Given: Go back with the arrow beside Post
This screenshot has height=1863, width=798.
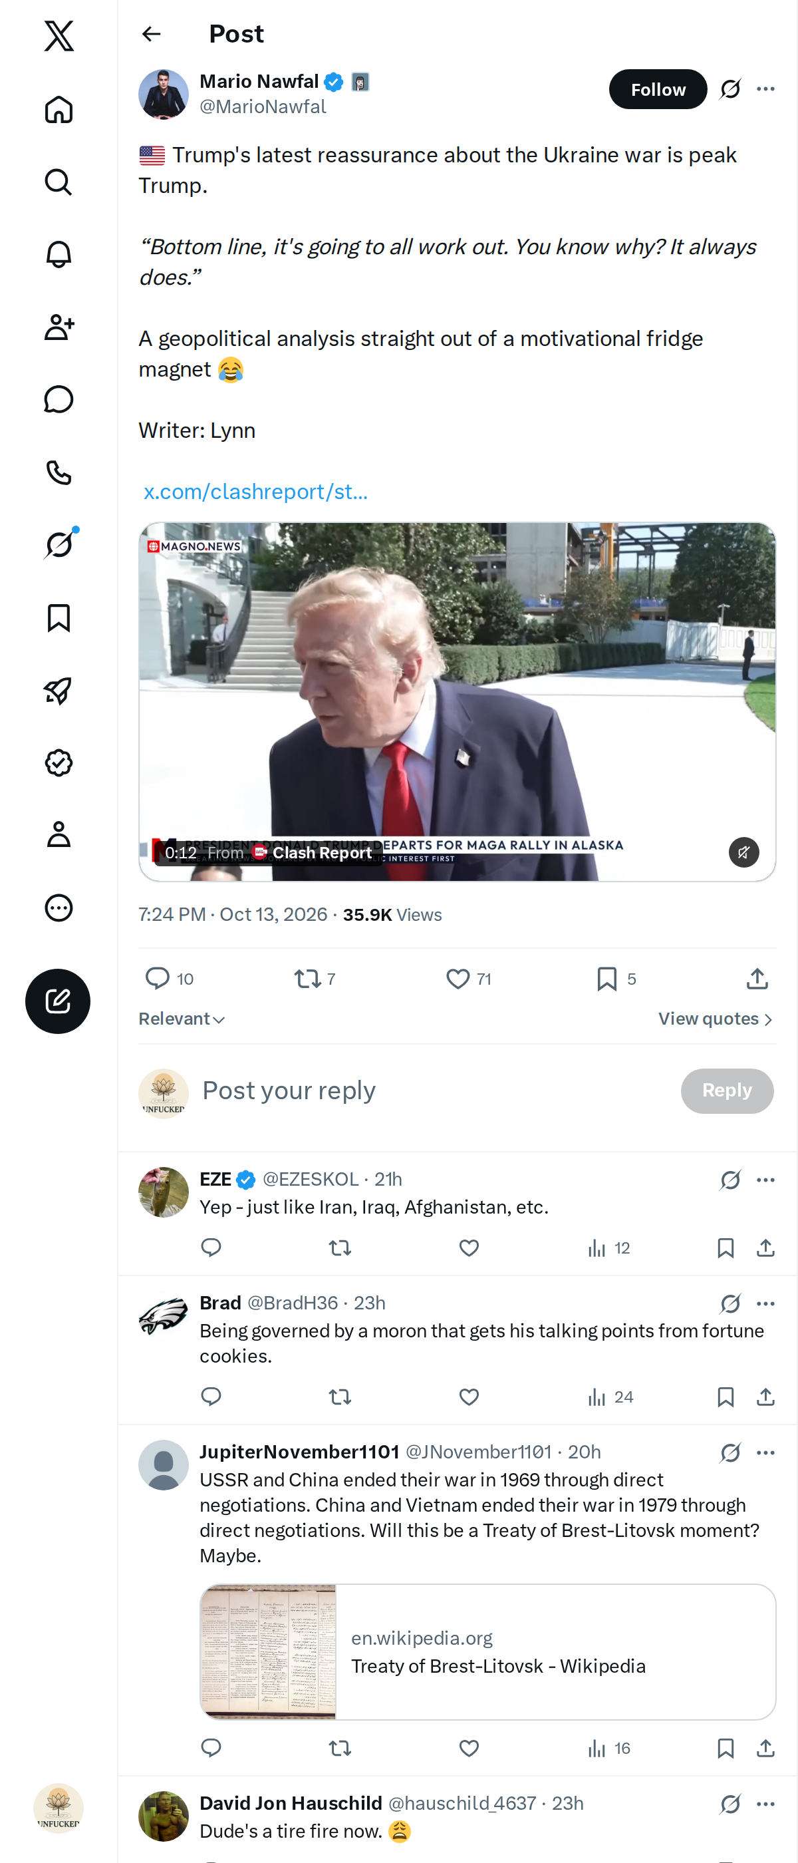Looking at the screenshot, I should (151, 34).
